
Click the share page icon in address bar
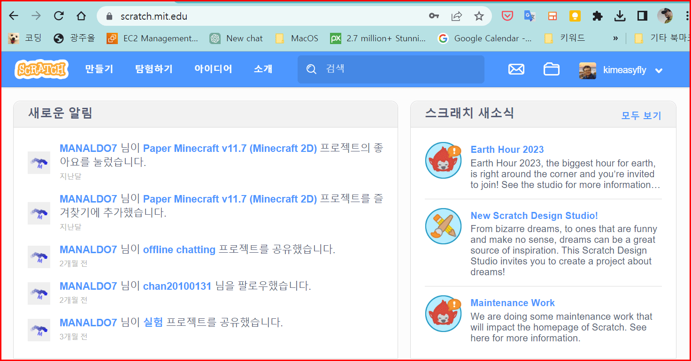[x=456, y=16]
